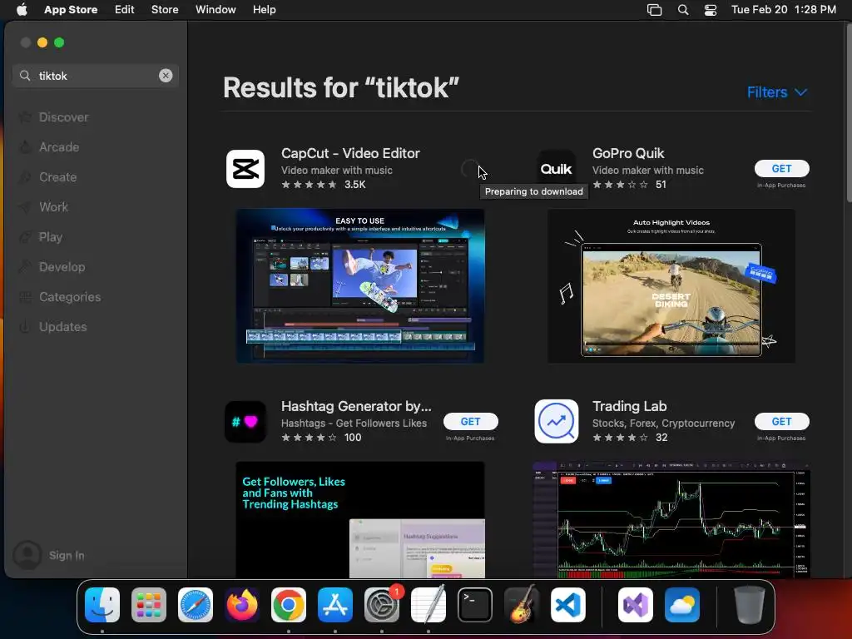Open the Hashtag Generator app icon

click(245, 422)
